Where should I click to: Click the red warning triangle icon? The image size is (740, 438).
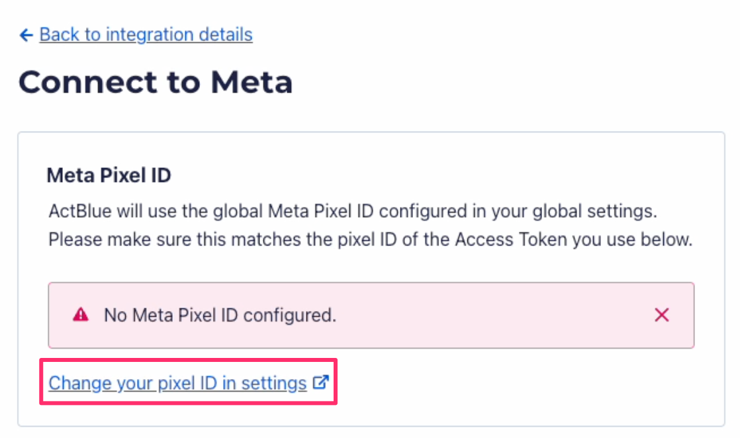point(81,316)
